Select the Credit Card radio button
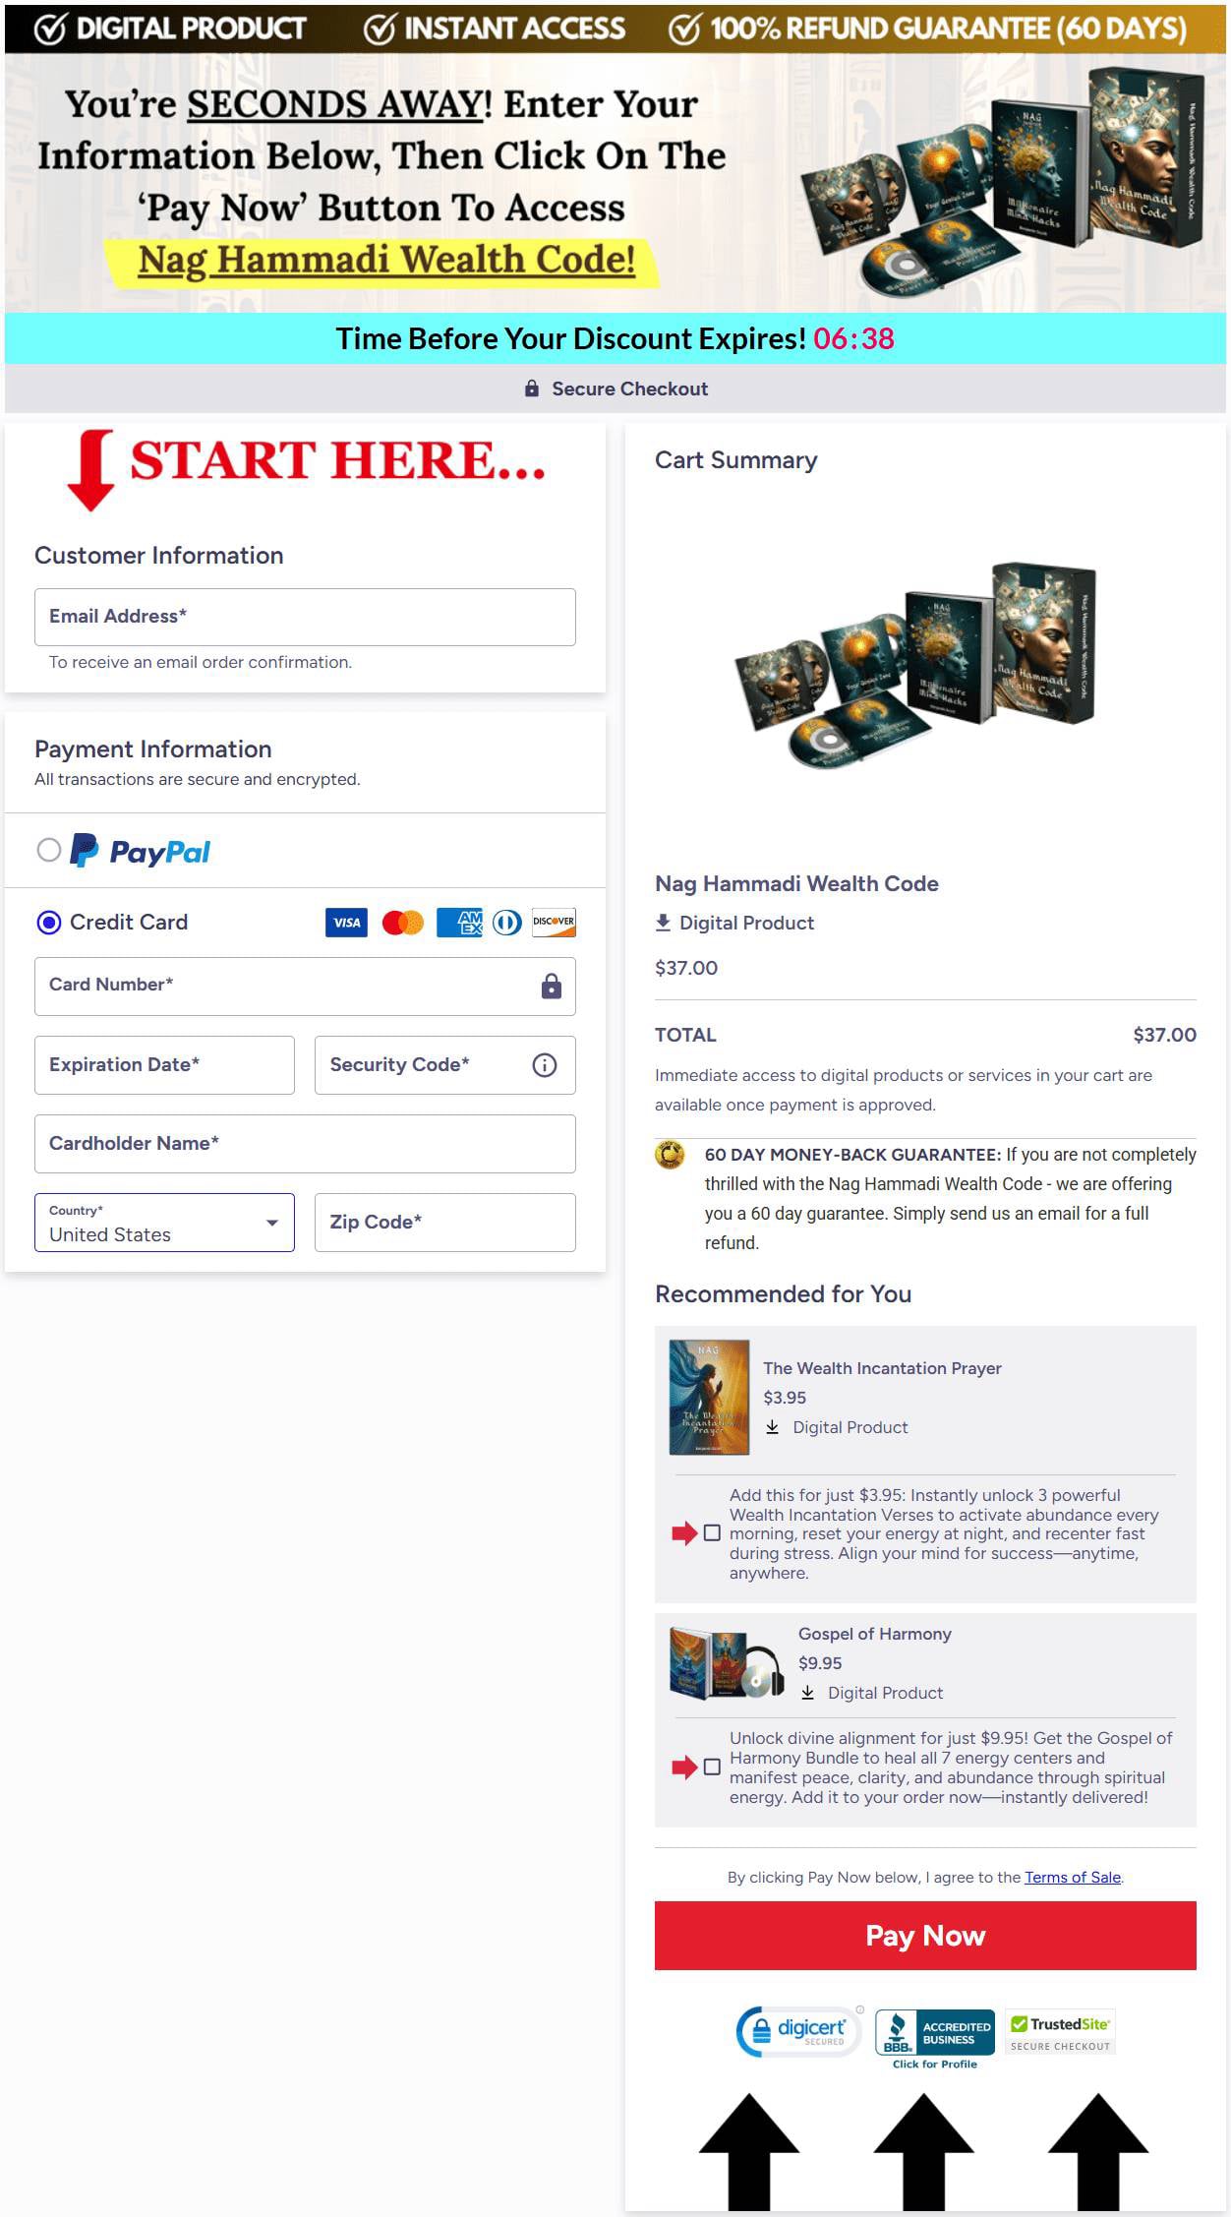Viewport: 1231px width, 2217px height. (48, 922)
